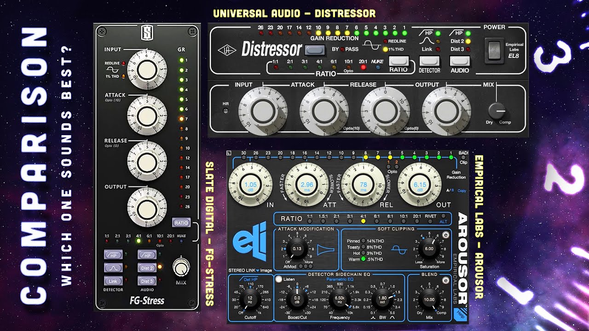This screenshot has width=589, height=331.
Task: Adjust the FG-Stress OUTPUT knob
Action: click(147, 207)
